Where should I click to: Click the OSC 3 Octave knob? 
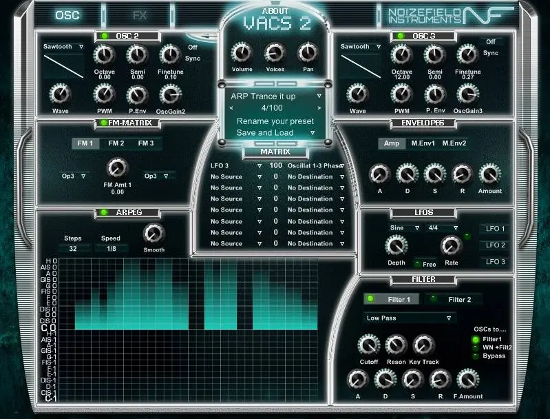click(x=401, y=55)
